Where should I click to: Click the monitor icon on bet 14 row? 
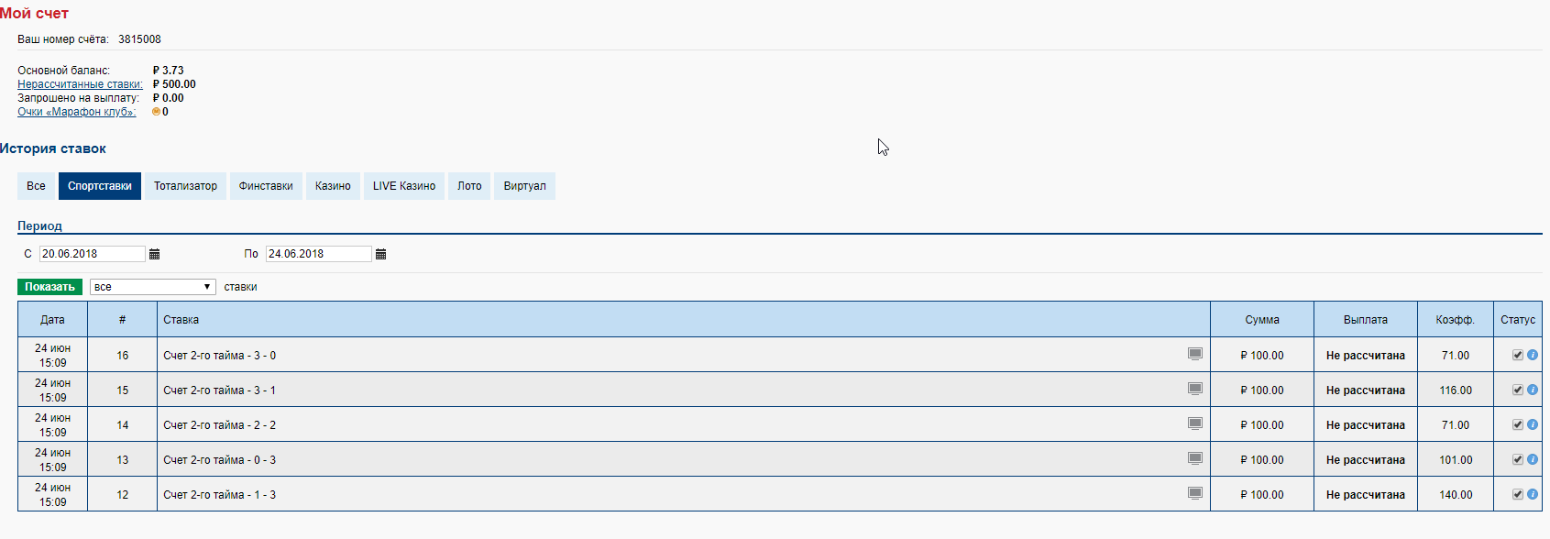click(x=1195, y=423)
